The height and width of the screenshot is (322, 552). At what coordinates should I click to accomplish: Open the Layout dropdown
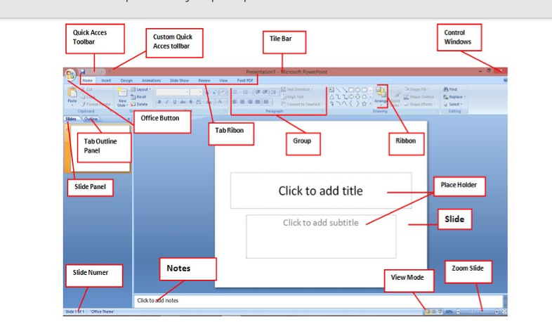pos(141,89)
